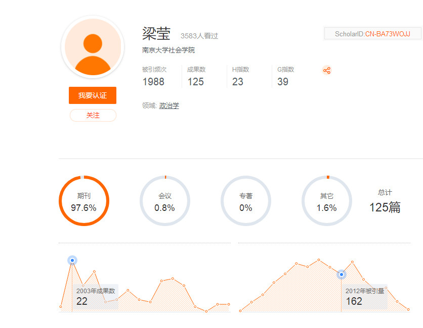Click the scholar name 梁莹

point(156,33)
